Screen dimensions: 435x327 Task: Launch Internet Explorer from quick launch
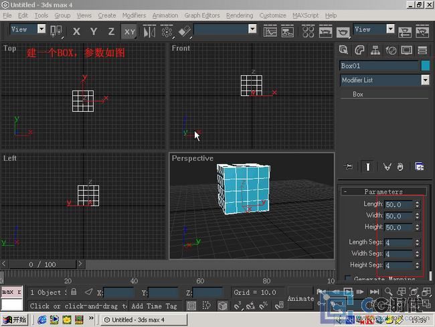(42, 320)
